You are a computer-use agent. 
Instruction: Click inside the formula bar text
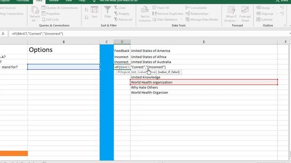pos(37,34)
